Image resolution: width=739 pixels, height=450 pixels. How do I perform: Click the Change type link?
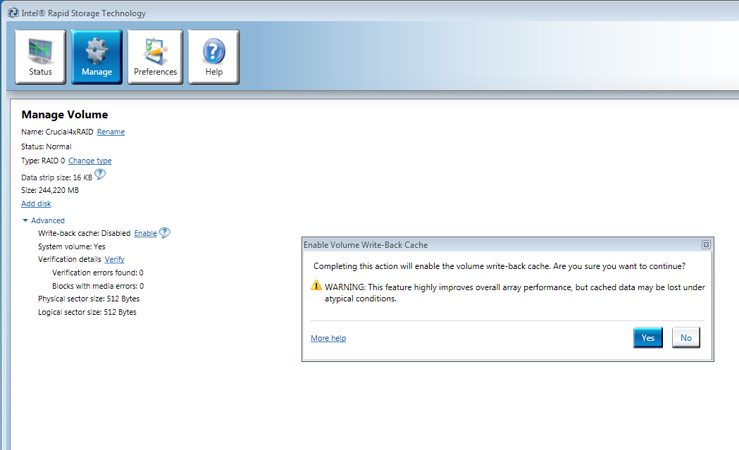[90, 161]
